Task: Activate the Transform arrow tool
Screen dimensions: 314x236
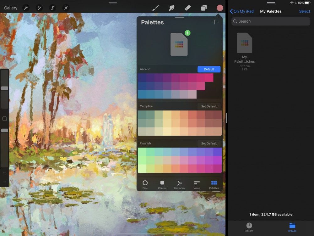Action: pos(66,8)
